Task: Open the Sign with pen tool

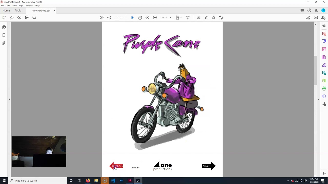Action: click(x=213, y=18)
